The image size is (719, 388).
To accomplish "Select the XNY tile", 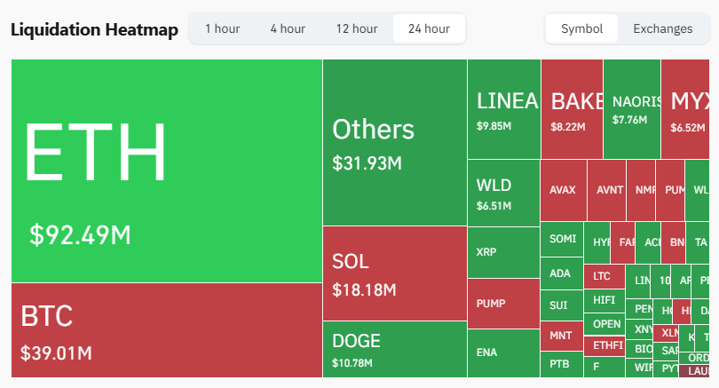I will [x=639, y=329].
